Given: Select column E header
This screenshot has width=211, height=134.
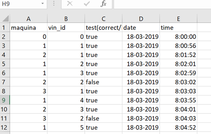Looking at the screenshot, I should point(178,19).
